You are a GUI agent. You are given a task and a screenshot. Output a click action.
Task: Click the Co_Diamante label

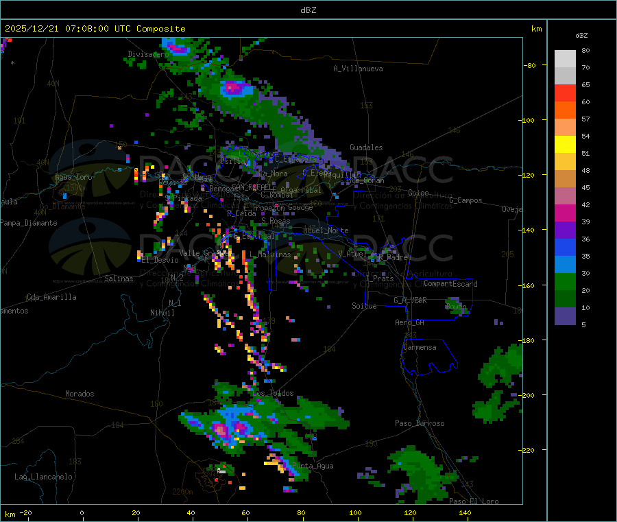tap(62, 206)
